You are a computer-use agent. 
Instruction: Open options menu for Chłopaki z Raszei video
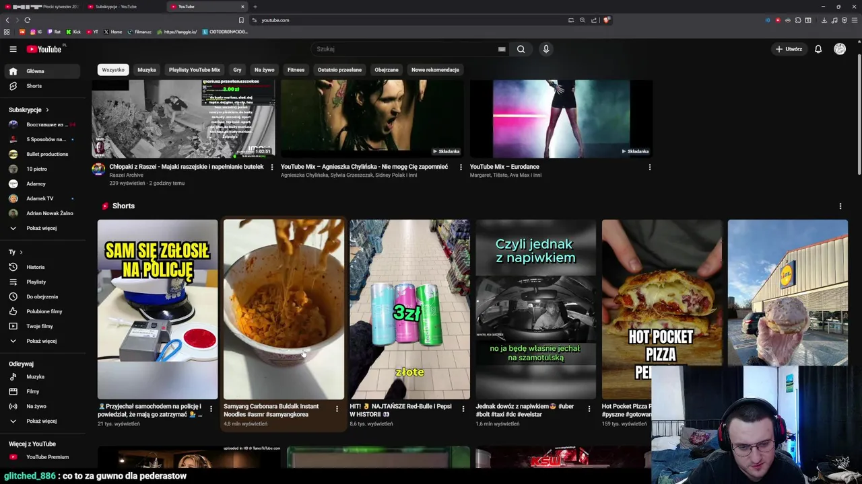point(272,167)
